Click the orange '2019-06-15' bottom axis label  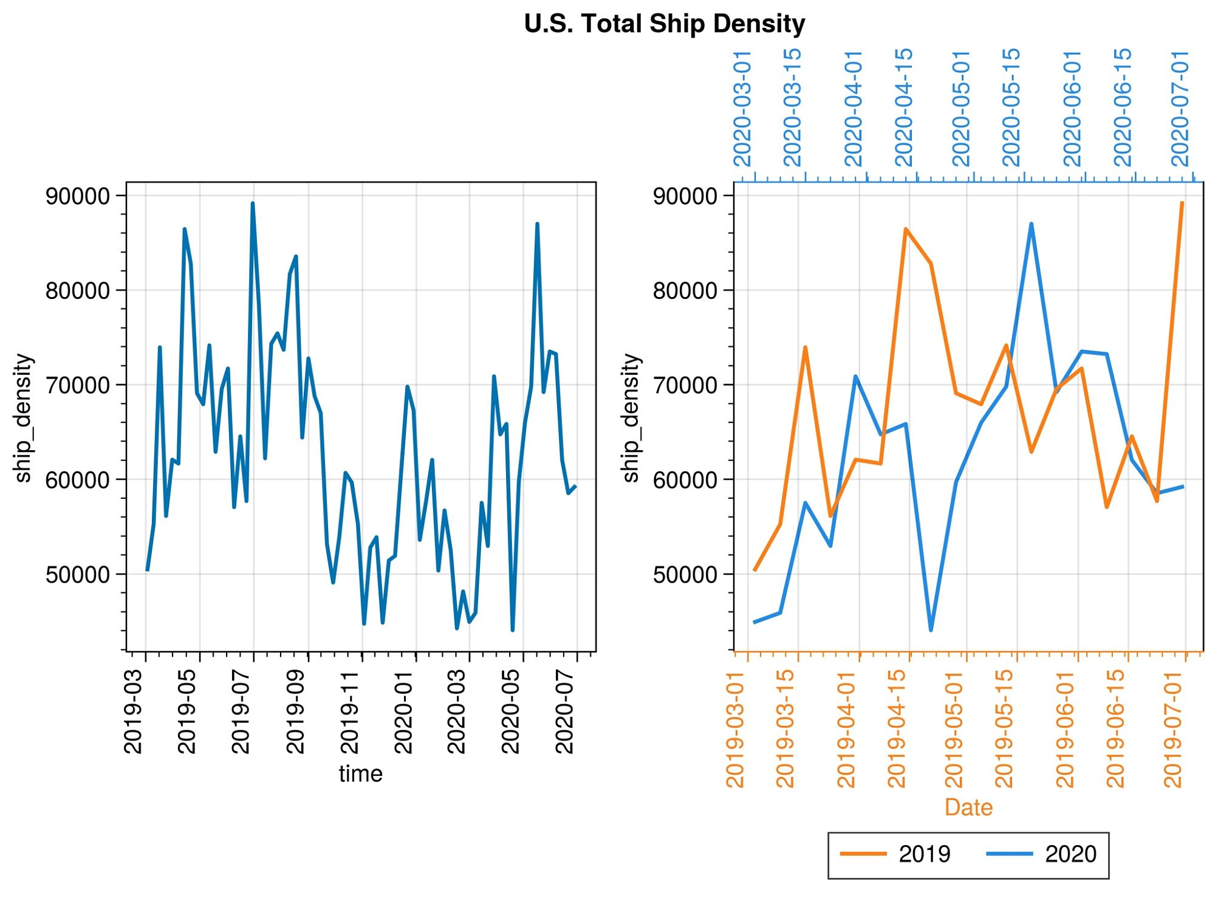pos(1115,729)
